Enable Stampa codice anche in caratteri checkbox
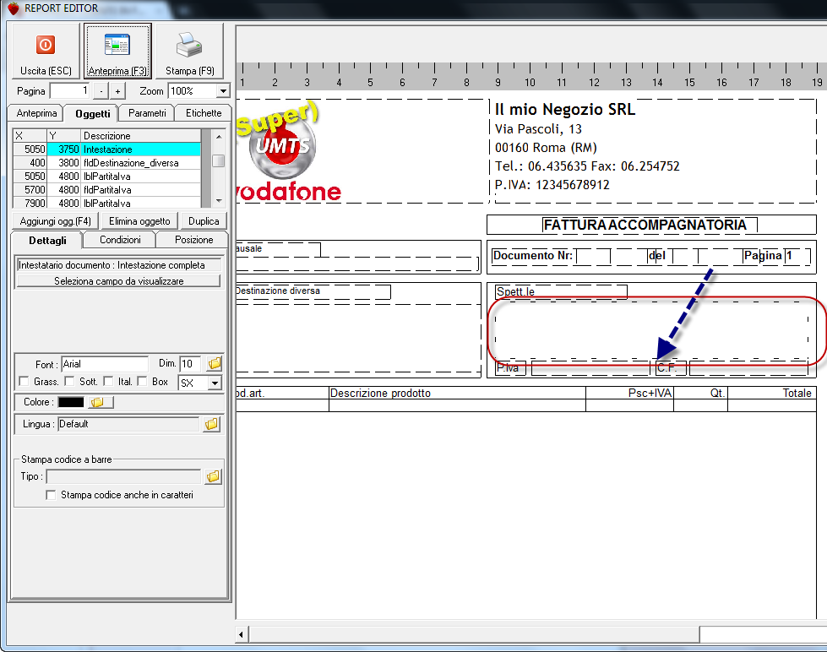The width and height of the screenshot is (827, 652). point(52,495)
